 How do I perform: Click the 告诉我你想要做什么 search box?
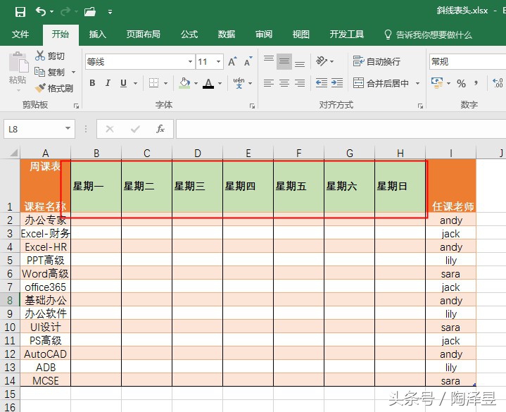(428, 35)
